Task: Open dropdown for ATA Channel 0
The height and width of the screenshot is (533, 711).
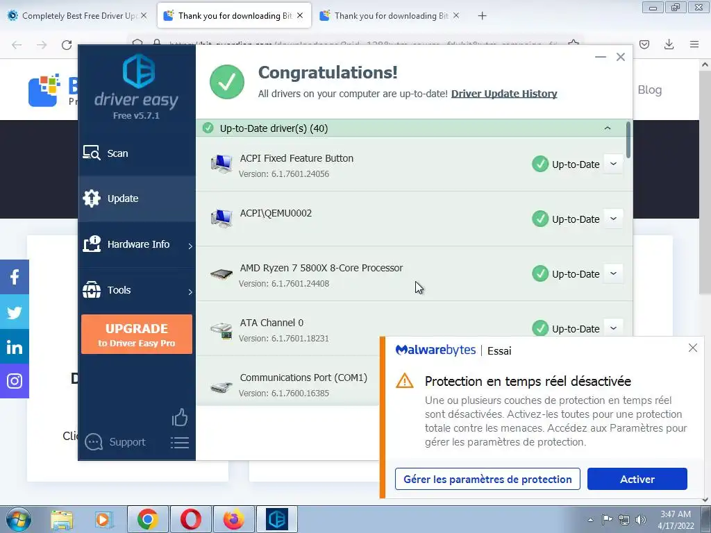Action: pos(614,328)
